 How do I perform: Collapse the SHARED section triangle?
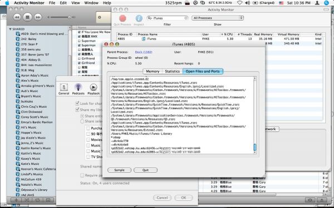[10, 29]
